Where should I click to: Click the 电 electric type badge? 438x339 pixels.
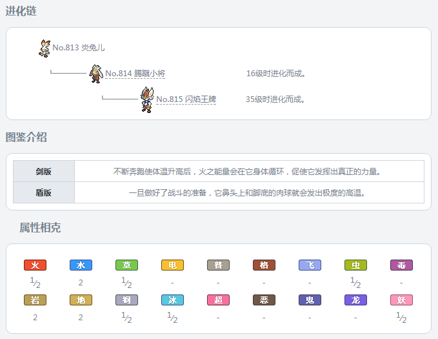(172, 265)
